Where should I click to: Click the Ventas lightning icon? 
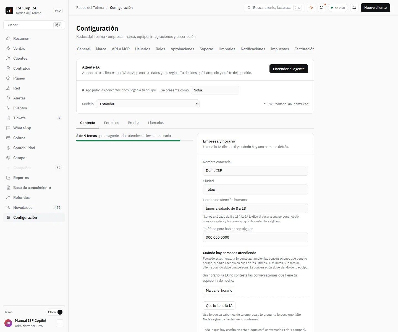click(x=8, y=49)
